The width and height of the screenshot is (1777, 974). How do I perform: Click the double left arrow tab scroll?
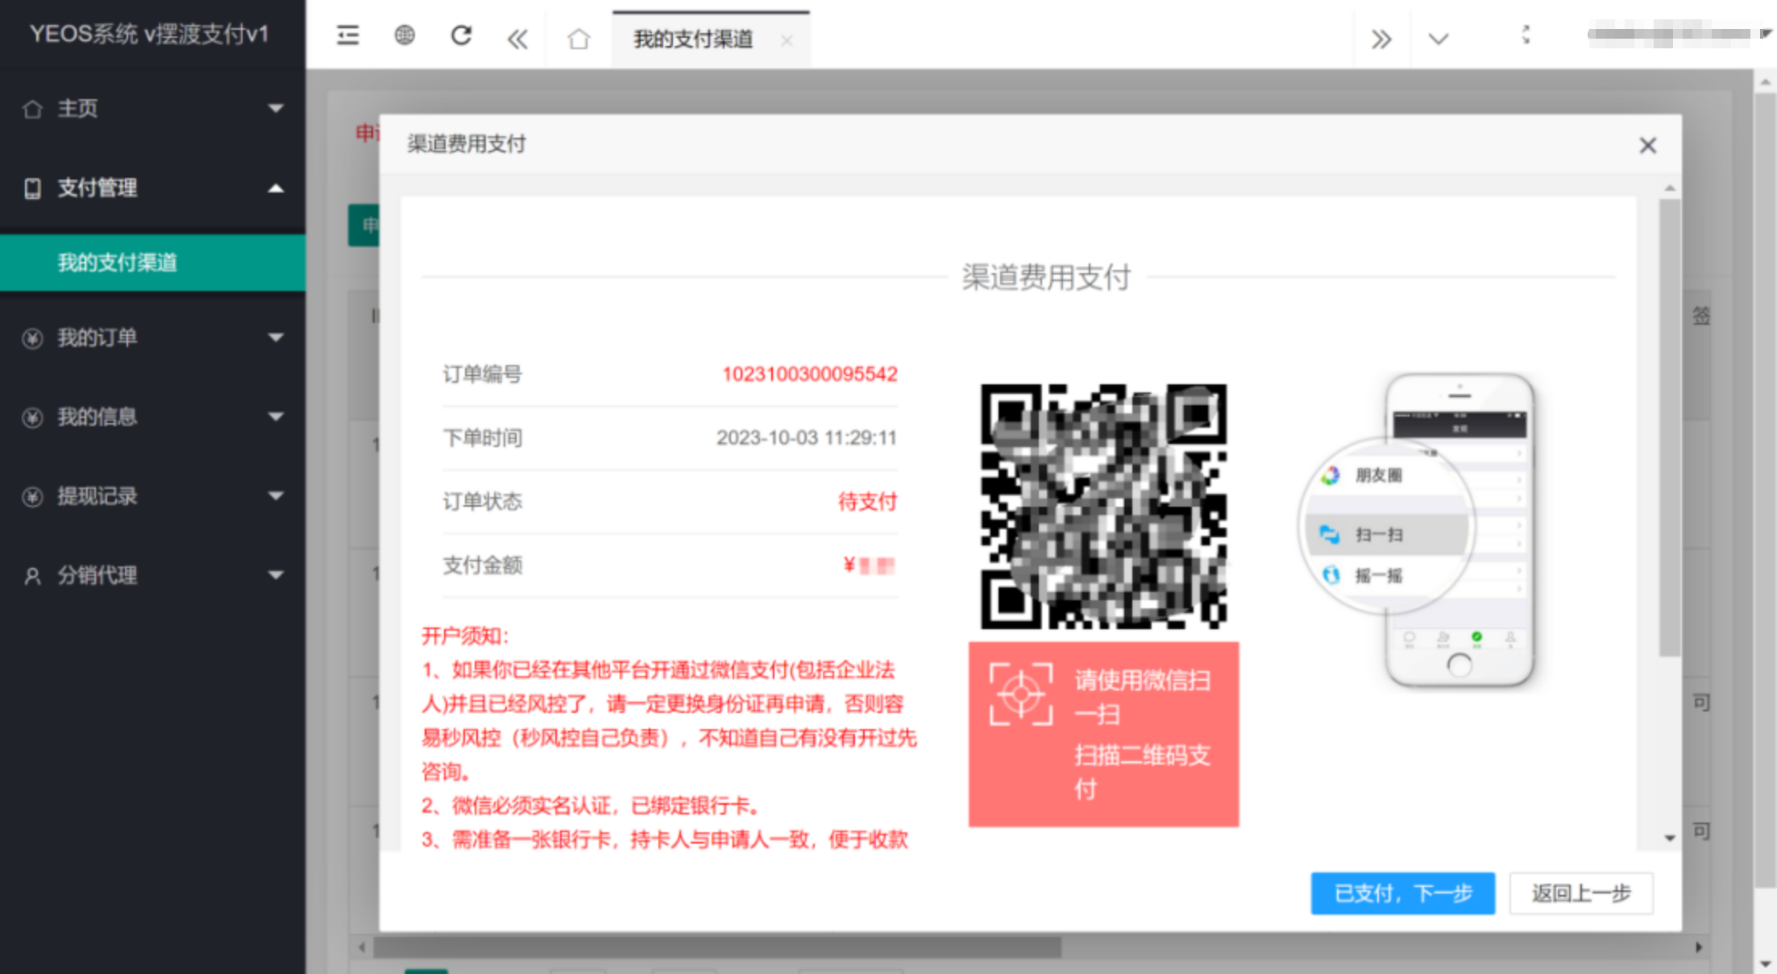517,39
